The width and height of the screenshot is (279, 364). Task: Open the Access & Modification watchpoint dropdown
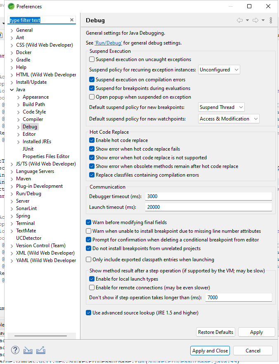(229, 119)
